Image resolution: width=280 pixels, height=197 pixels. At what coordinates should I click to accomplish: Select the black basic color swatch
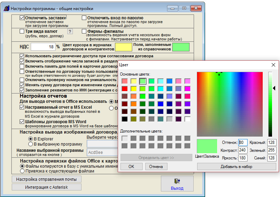124,119
